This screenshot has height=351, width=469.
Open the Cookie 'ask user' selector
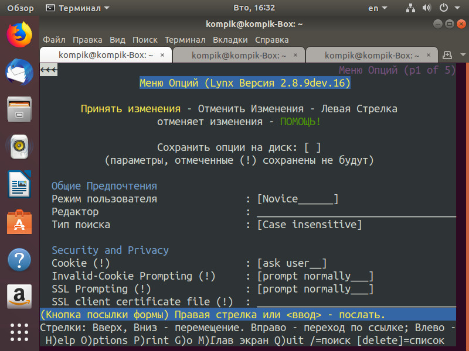[292, 263]
